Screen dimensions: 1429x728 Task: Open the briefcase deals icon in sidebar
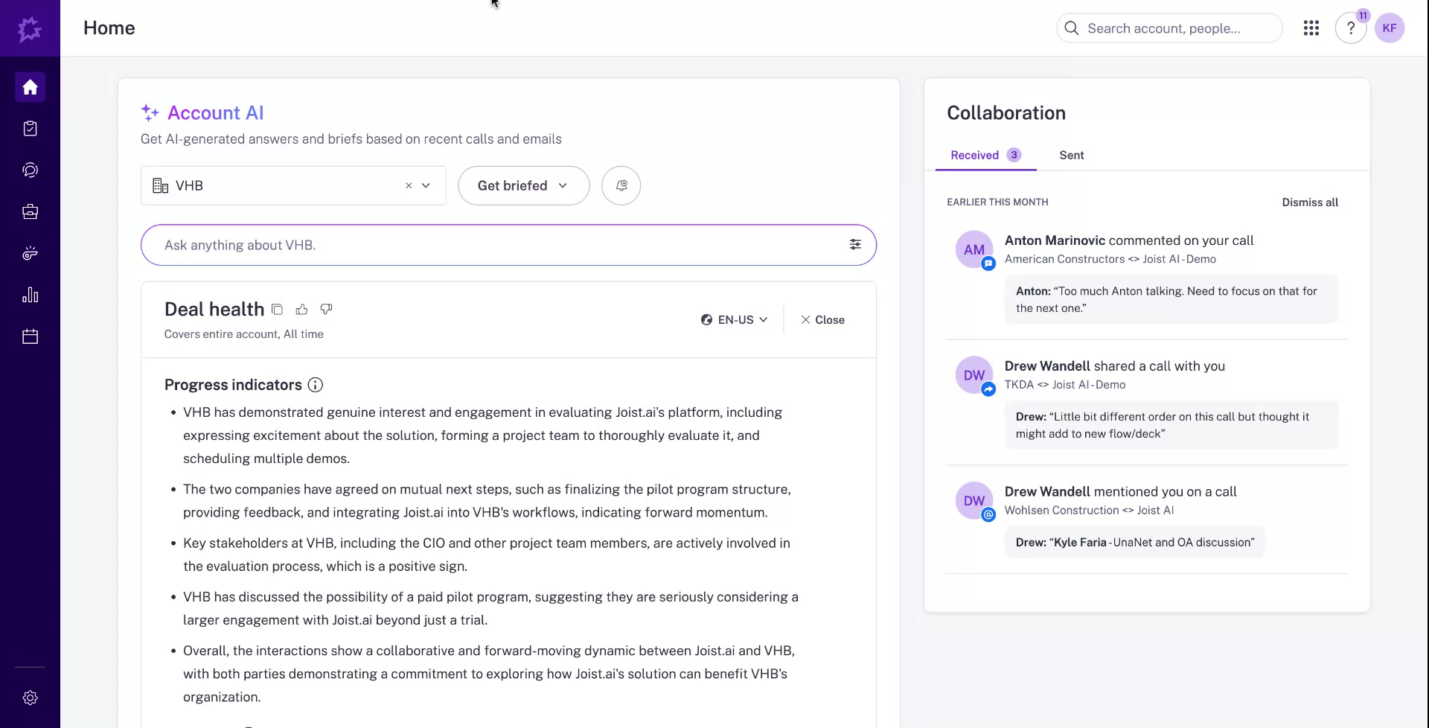coord(30,211)
